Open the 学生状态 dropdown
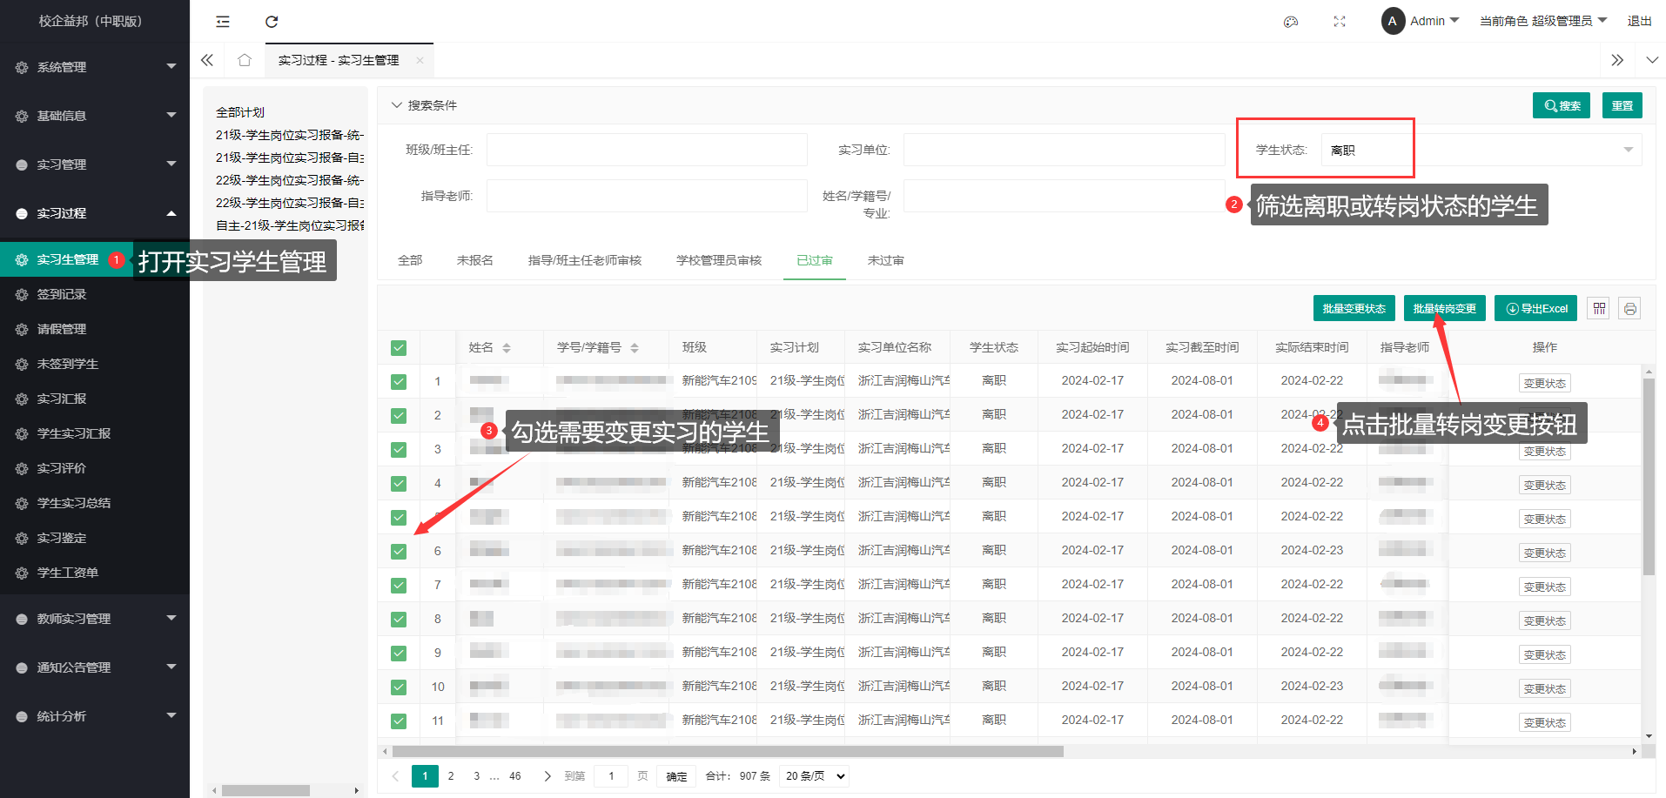The image size is (1666, 798). click(1480, 150)
